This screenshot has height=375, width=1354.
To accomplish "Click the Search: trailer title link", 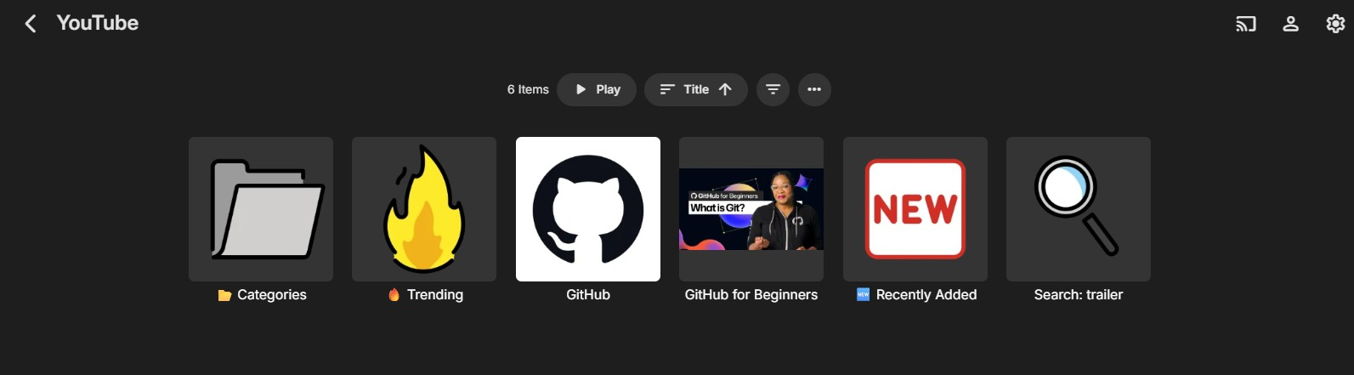I will pos(1079,295).
